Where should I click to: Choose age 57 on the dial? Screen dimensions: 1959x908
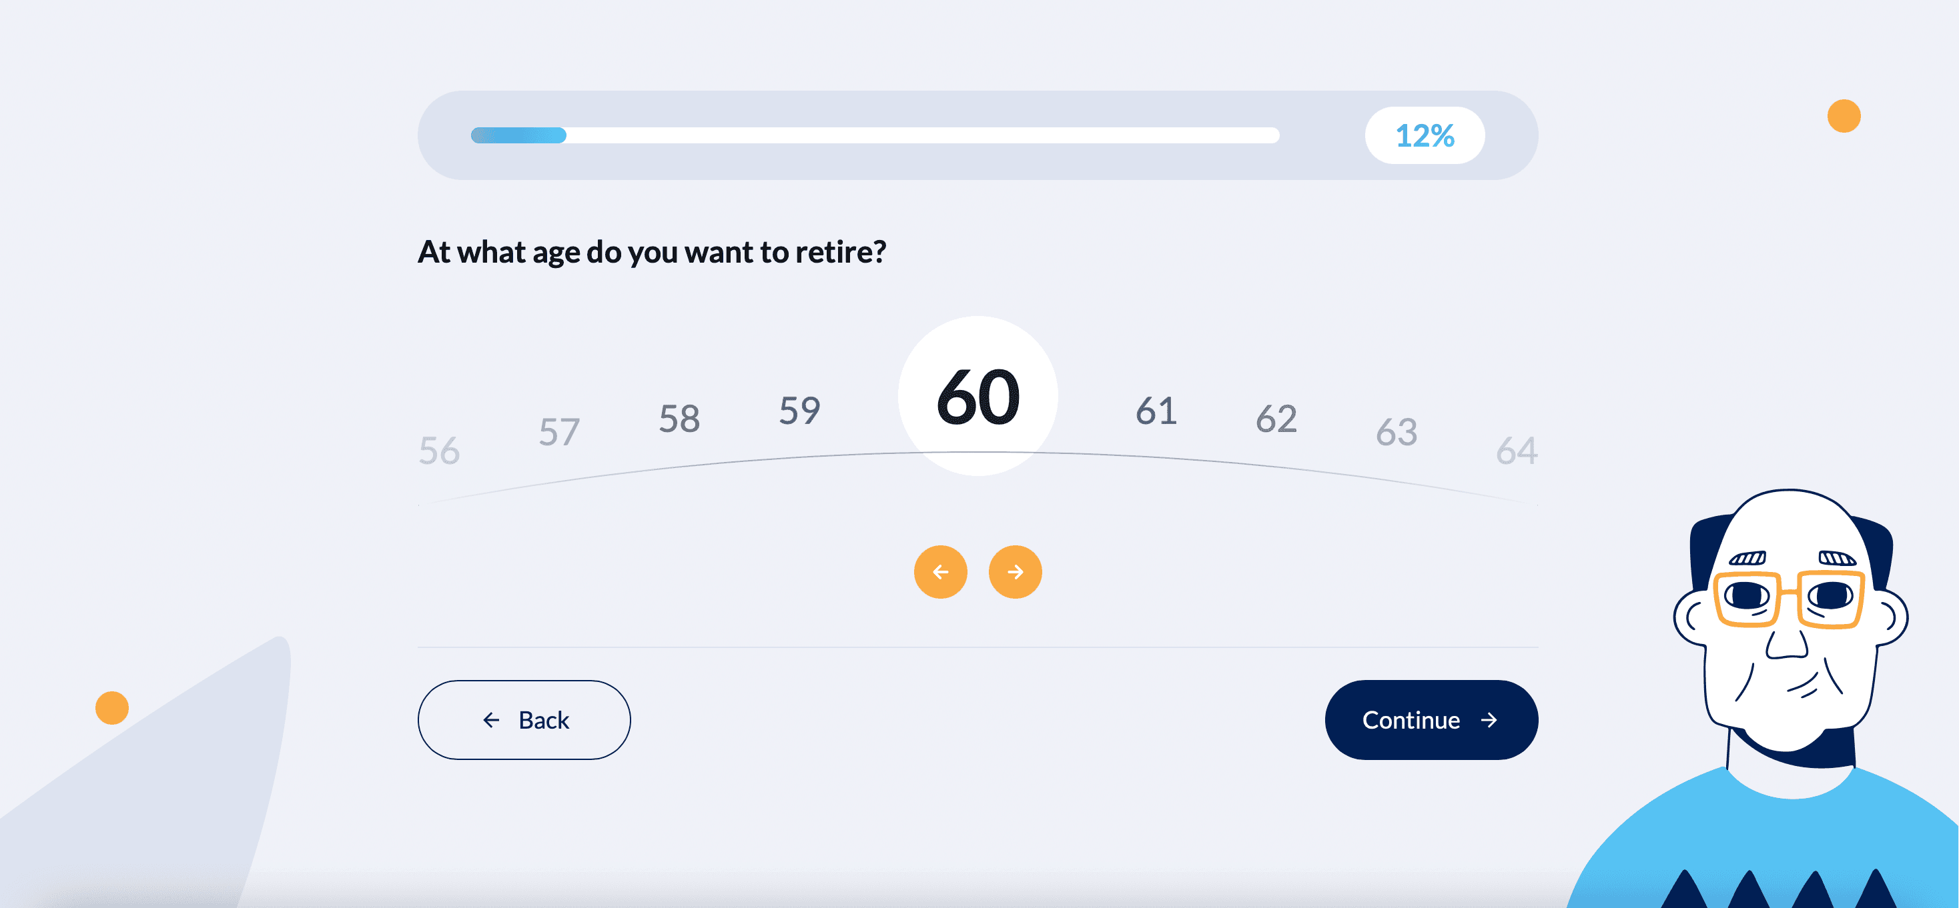[x=559, y=431]
